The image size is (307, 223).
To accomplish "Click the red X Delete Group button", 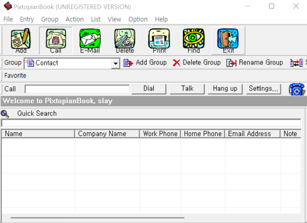I will (x=197, y=63).
